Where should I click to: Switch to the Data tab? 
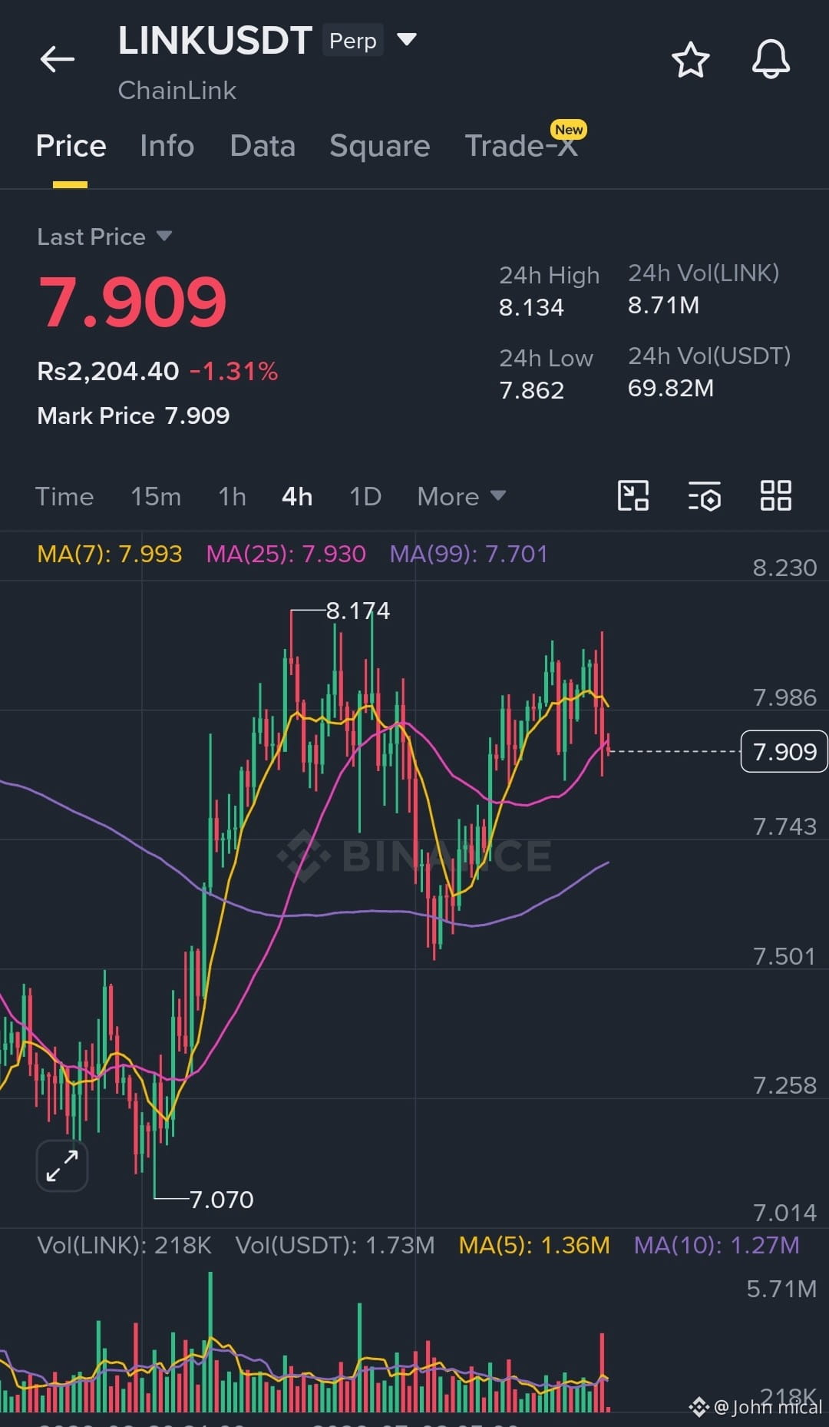263,146
